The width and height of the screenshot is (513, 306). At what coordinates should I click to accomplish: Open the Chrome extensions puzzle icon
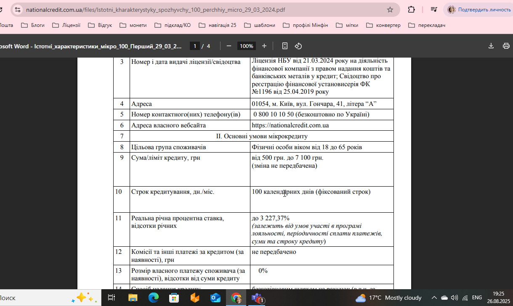[x=412, y=10]
